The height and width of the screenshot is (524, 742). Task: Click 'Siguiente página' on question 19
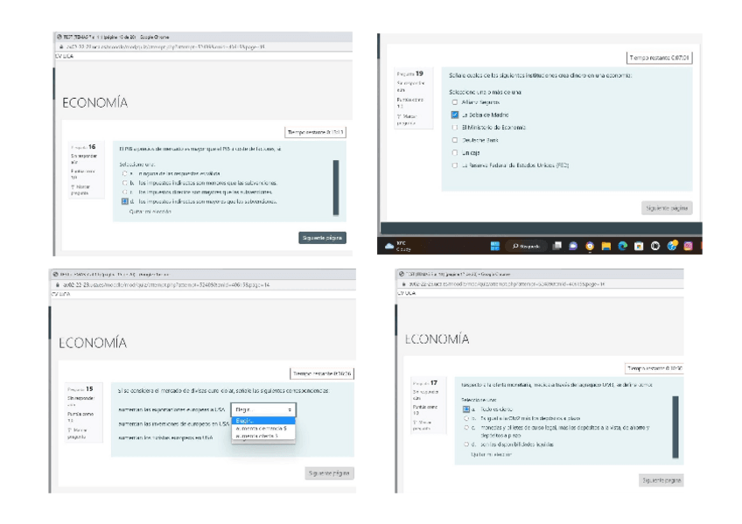[x=667, y=208]
